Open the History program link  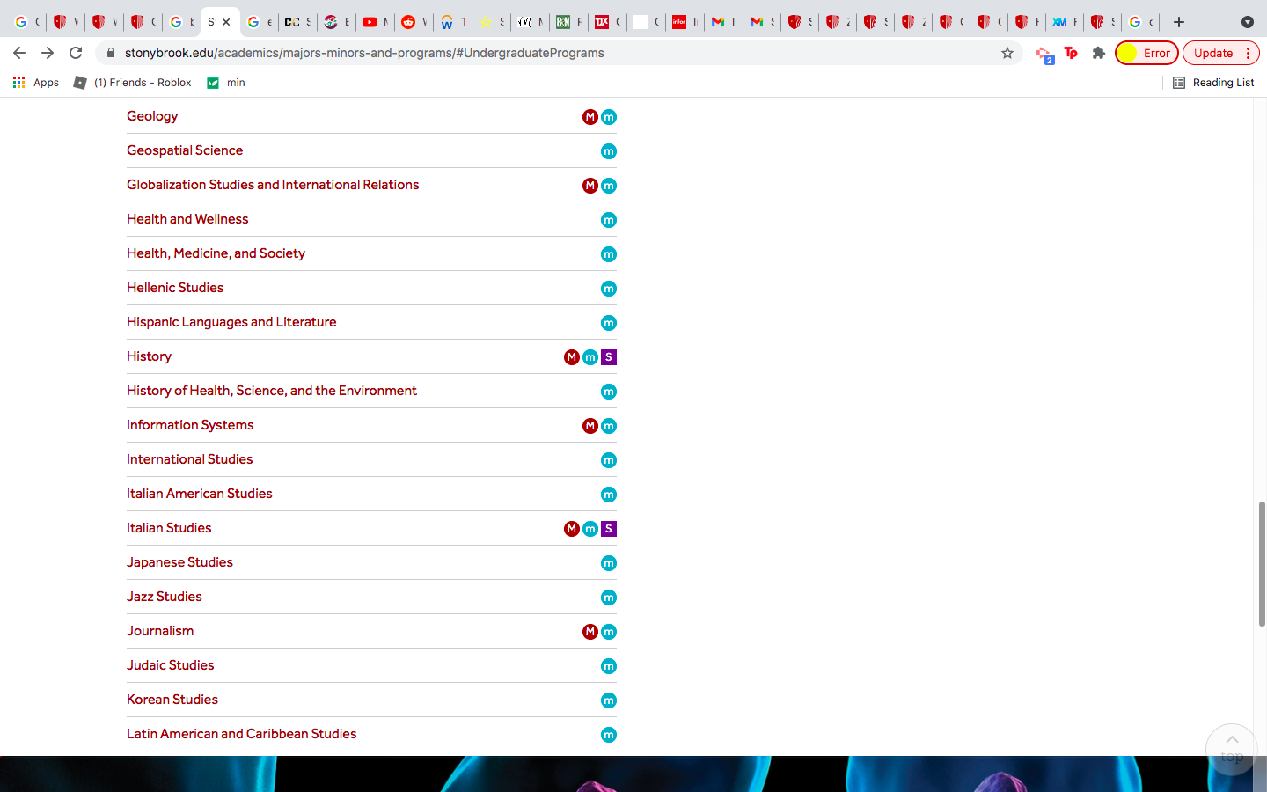coord(149,356)
